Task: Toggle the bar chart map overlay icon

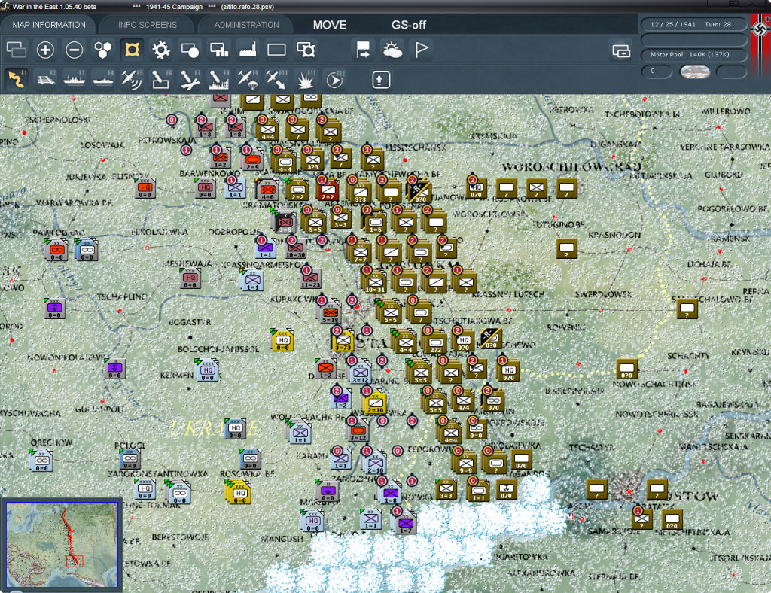Action: point(219,50)
